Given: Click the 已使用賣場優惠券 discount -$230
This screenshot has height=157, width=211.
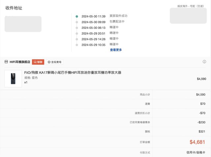Looking at the screenshot, I should click(200, 122).
